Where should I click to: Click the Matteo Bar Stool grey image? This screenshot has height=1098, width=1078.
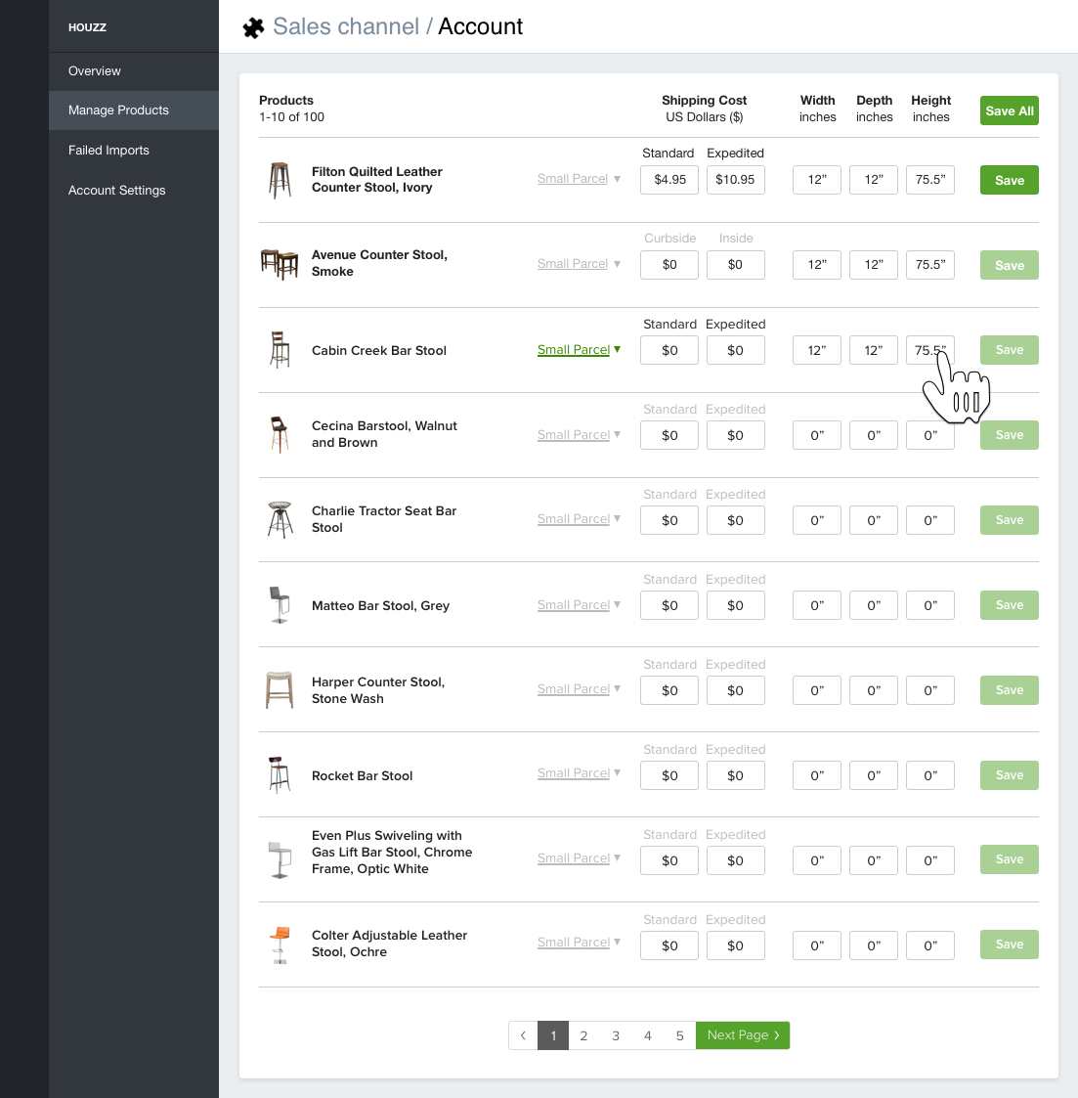tap(280, 605)
